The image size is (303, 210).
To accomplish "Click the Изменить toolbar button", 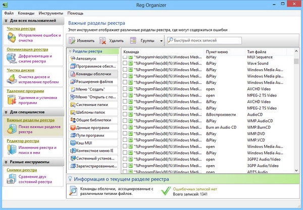I will pos(82,40).
